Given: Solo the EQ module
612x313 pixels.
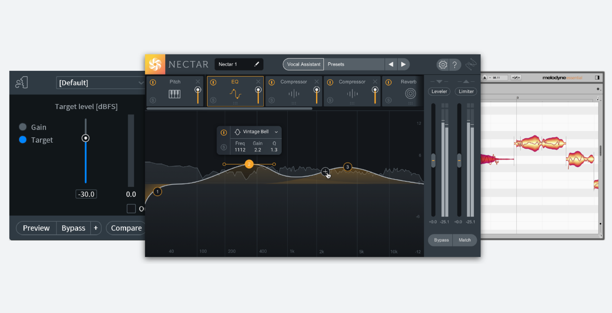Looking at the screenshot, I should 213,100.
